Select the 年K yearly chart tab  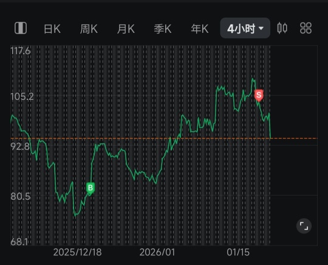coord(200,29)
